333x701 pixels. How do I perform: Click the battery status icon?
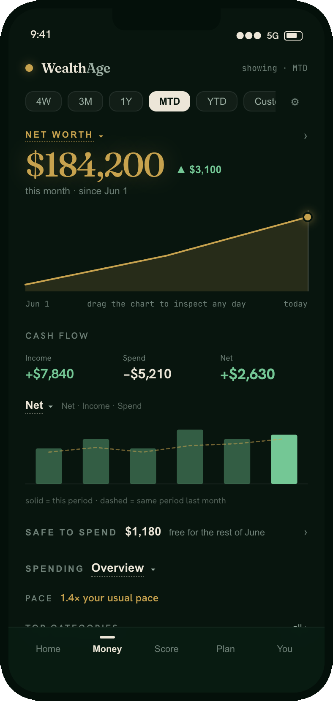coord(293,36)
